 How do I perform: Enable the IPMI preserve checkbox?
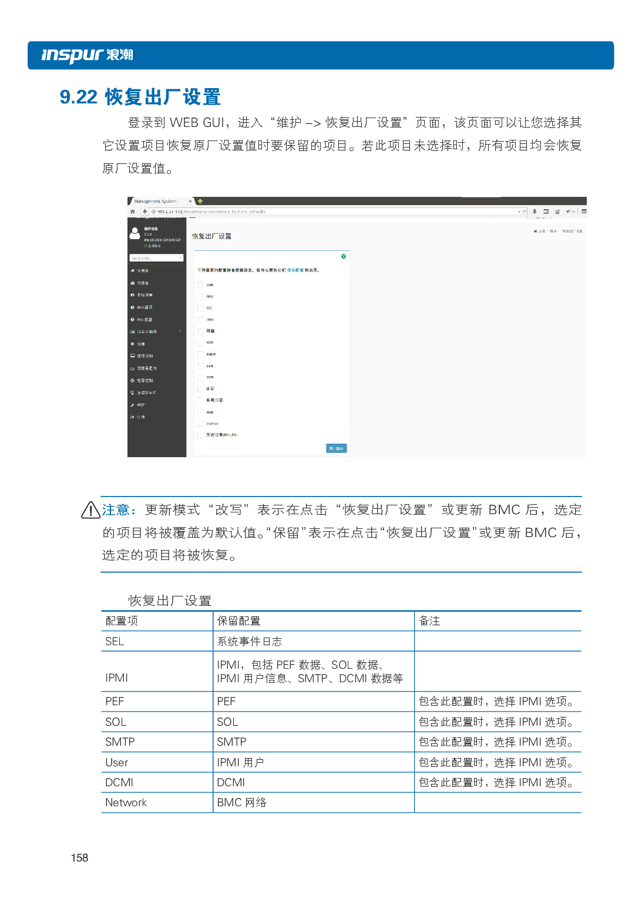(200, 320)
